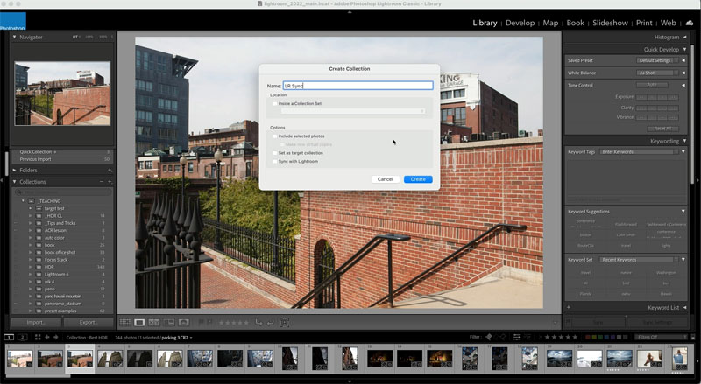Select the red color label filter
This screenshot has width=701, height=384.
(588, 337)
